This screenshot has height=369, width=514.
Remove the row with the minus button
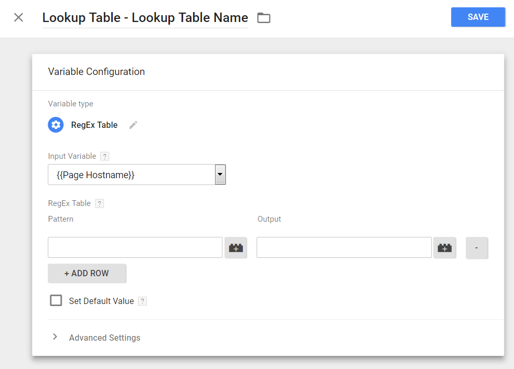pyautogui.click(x=476, y=248)
